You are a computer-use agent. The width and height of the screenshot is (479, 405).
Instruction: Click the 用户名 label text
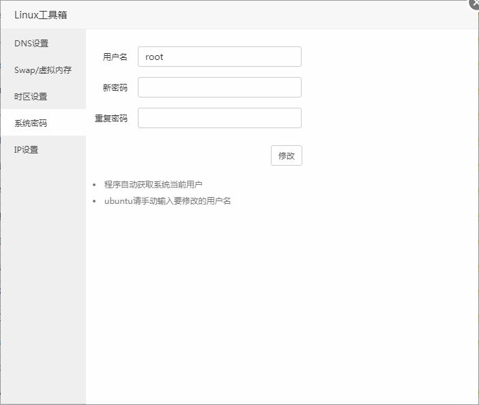tap(115, 57)
